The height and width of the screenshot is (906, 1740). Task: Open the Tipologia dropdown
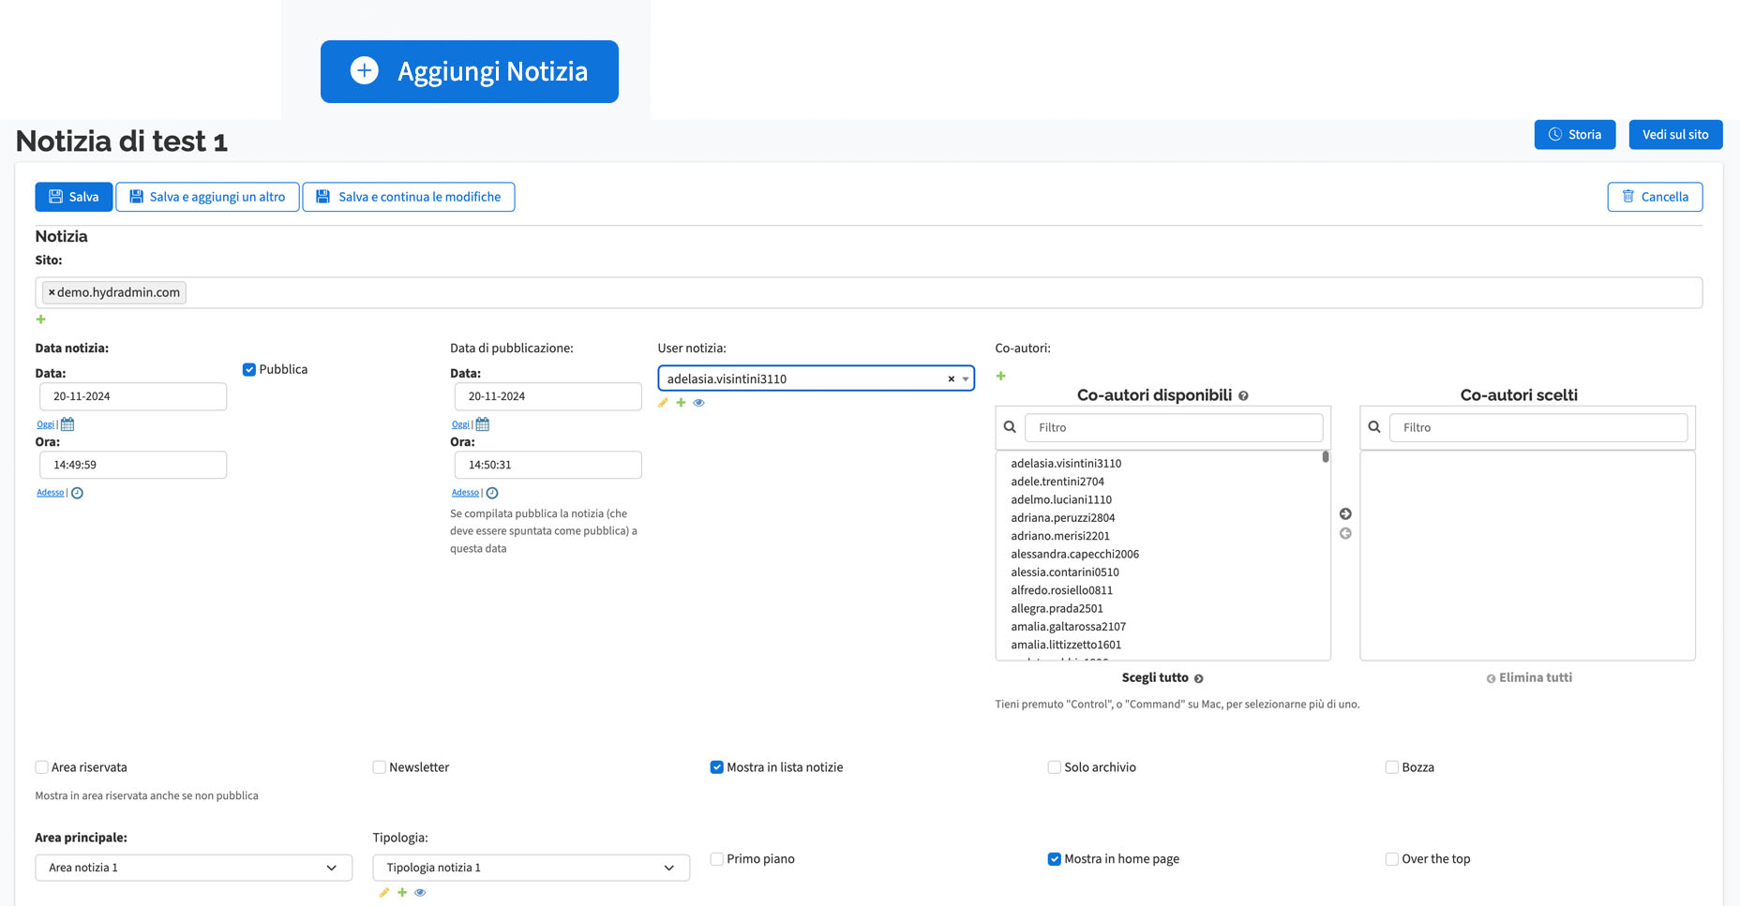tap(531, 868)
